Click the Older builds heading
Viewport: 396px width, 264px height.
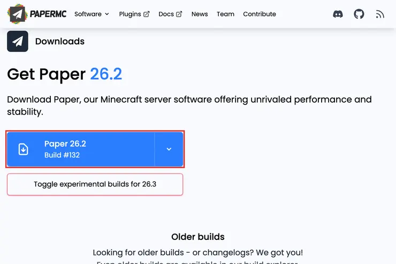[198, 237]
